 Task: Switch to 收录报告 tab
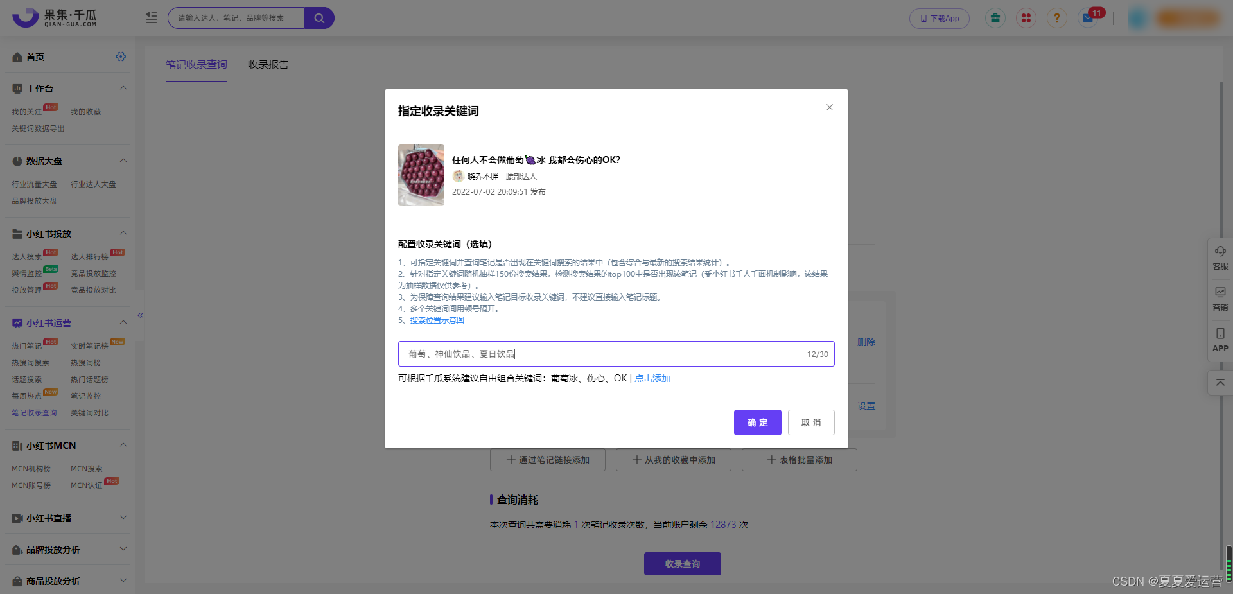pyautogui.click(x=268, y=64)
